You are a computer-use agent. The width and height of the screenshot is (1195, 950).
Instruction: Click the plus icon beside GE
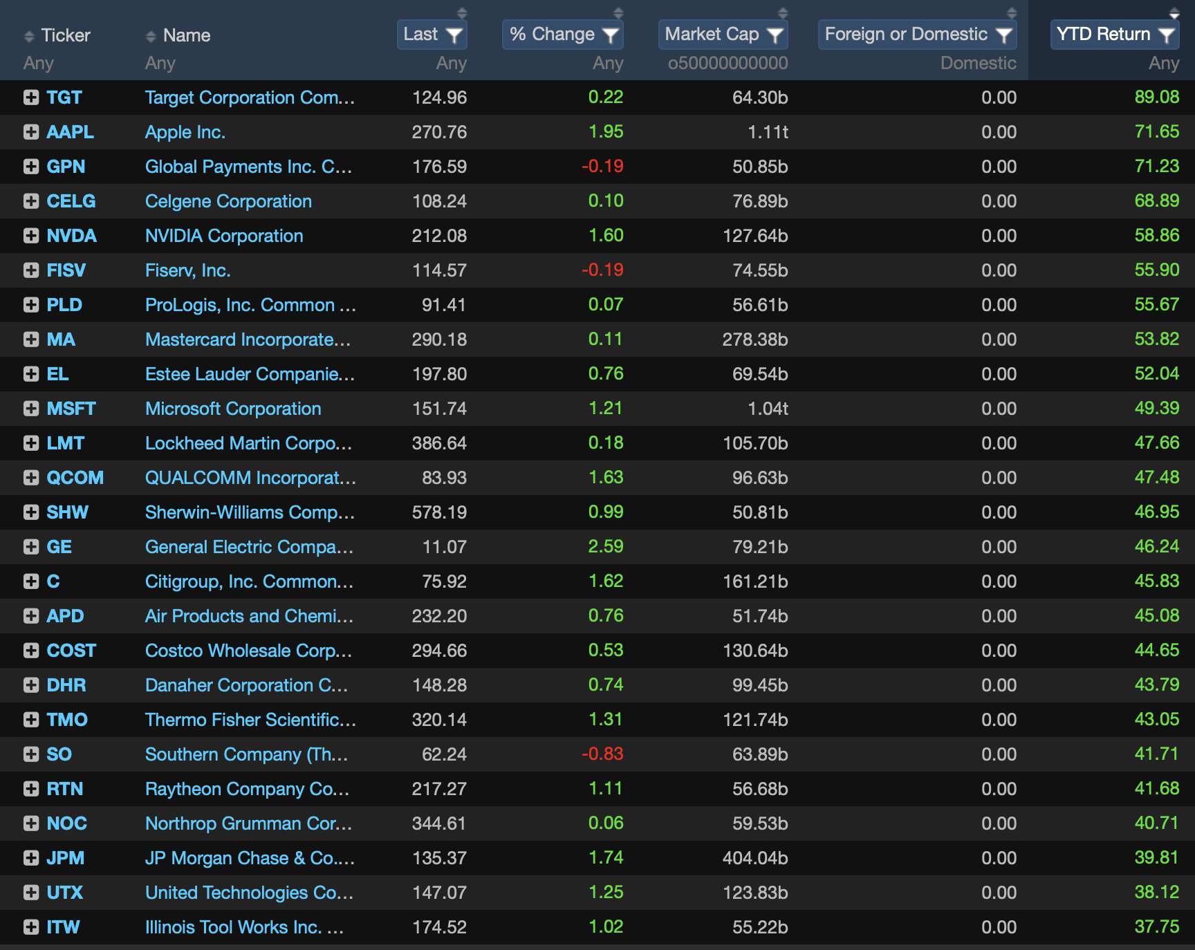tap(30, 547)
